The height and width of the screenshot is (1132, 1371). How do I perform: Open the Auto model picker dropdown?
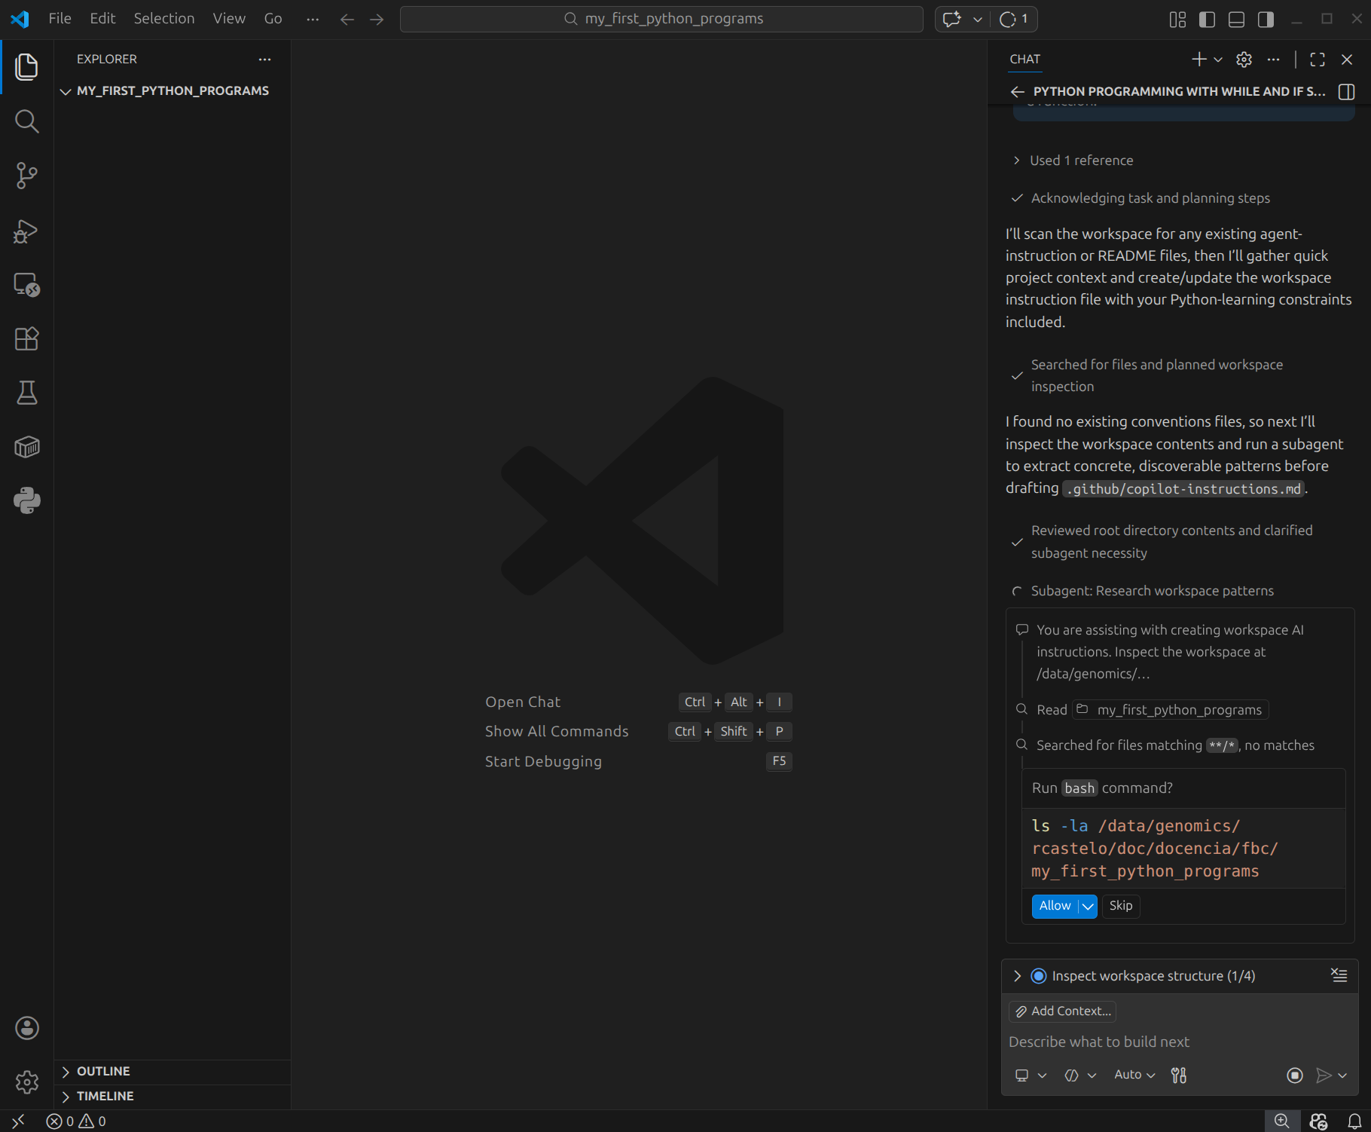1134,1075
